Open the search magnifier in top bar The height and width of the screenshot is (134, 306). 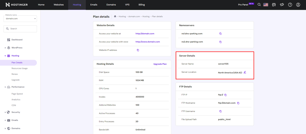[x=259, y=5]
